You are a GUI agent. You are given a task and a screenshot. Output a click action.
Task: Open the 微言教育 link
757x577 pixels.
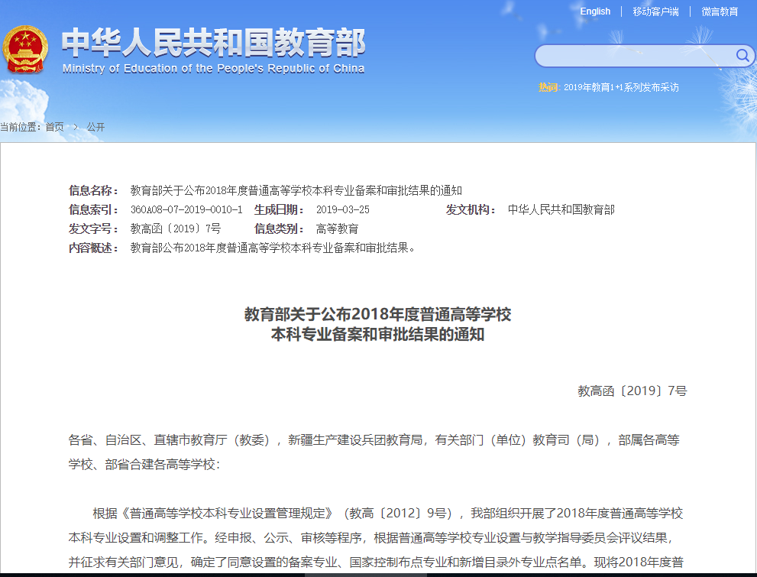coord(720,11)
